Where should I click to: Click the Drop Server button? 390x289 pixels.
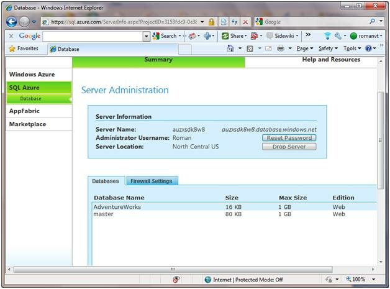289,147
